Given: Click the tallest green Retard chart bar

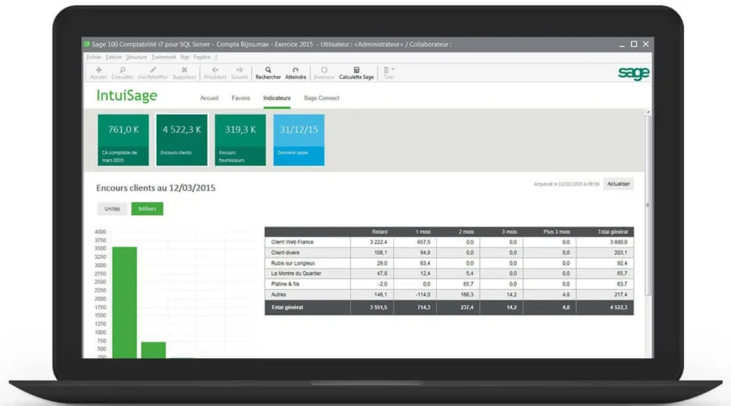Looking at the screenshot, I should (x=125, y=303).
